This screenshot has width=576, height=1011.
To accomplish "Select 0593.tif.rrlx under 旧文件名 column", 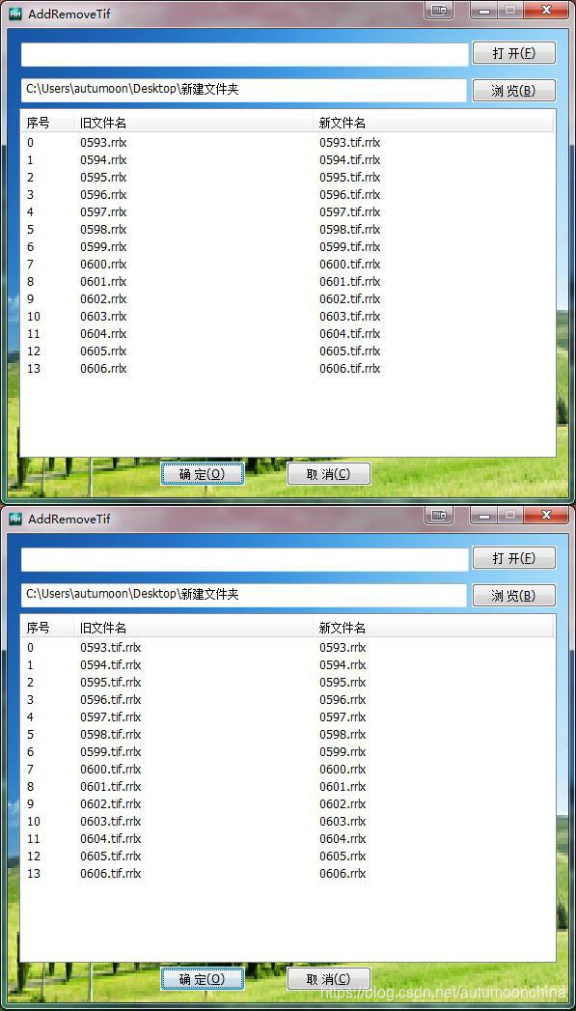I will (x=111, y=647).
